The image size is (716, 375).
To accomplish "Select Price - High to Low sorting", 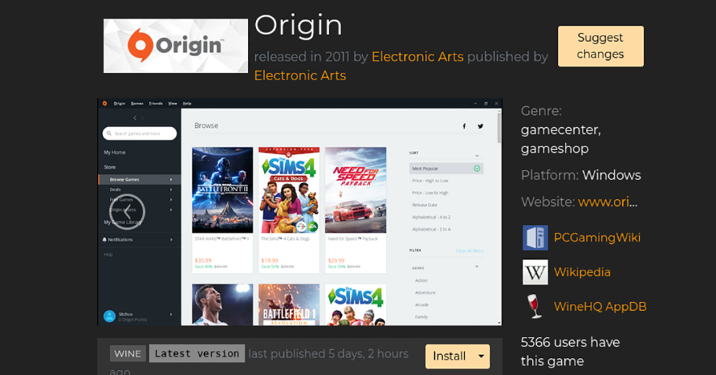I will click(430, 181).
